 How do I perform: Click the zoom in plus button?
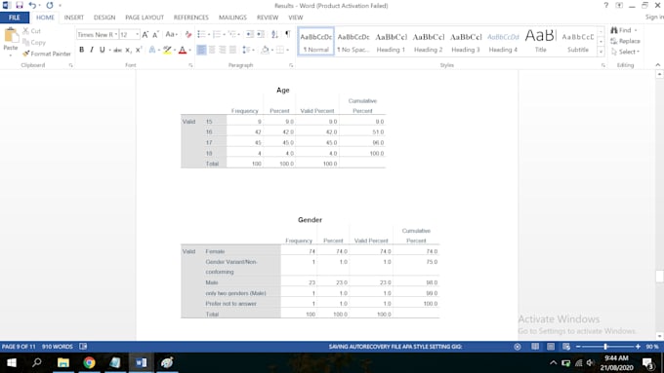coord(638,347)
